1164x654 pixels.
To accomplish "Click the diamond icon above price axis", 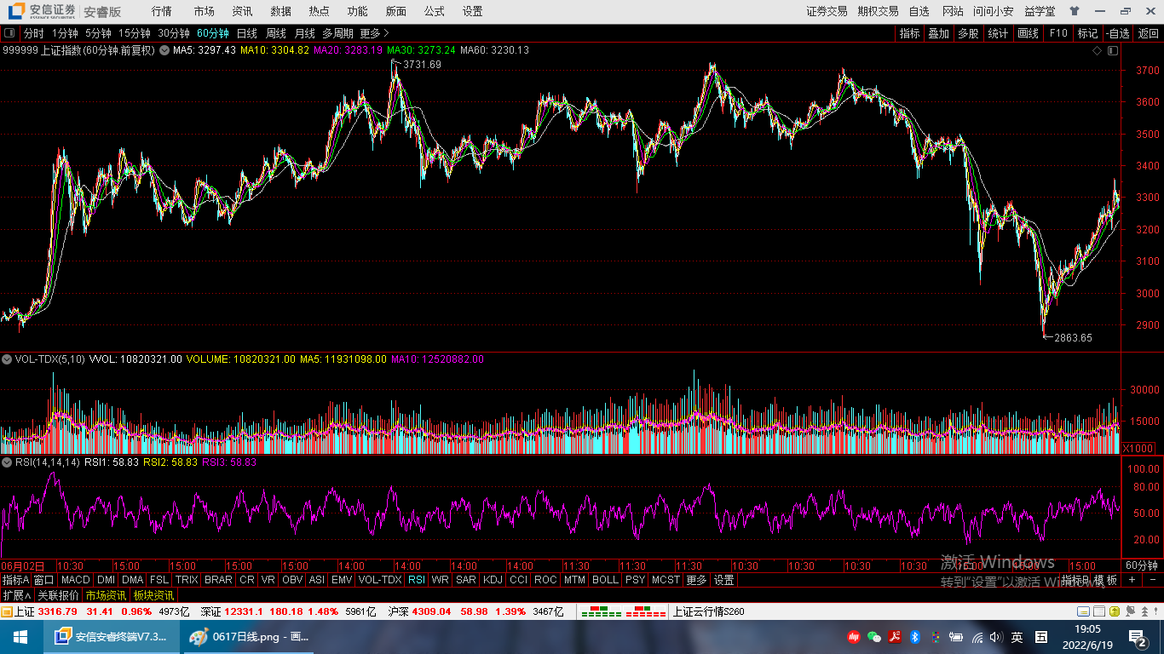I will coord(1098,51).
